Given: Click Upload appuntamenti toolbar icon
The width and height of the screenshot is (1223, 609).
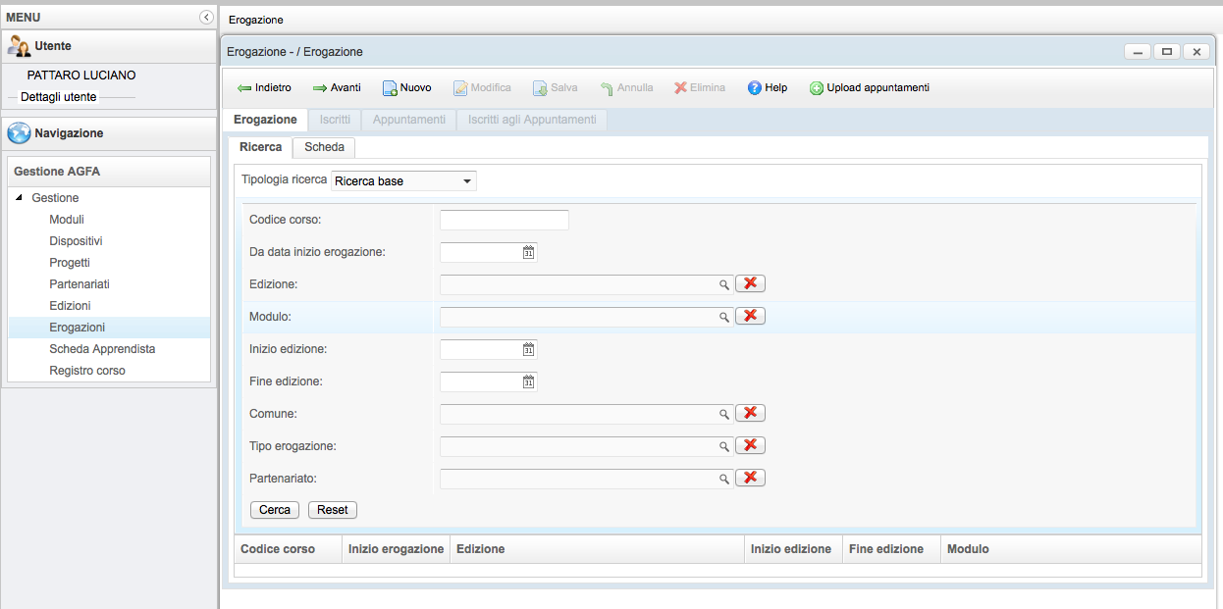Looking at the screenshot, I should pyautogui.click(x=817, y=88).
